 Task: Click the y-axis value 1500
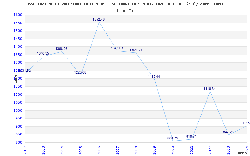(18, 31)
